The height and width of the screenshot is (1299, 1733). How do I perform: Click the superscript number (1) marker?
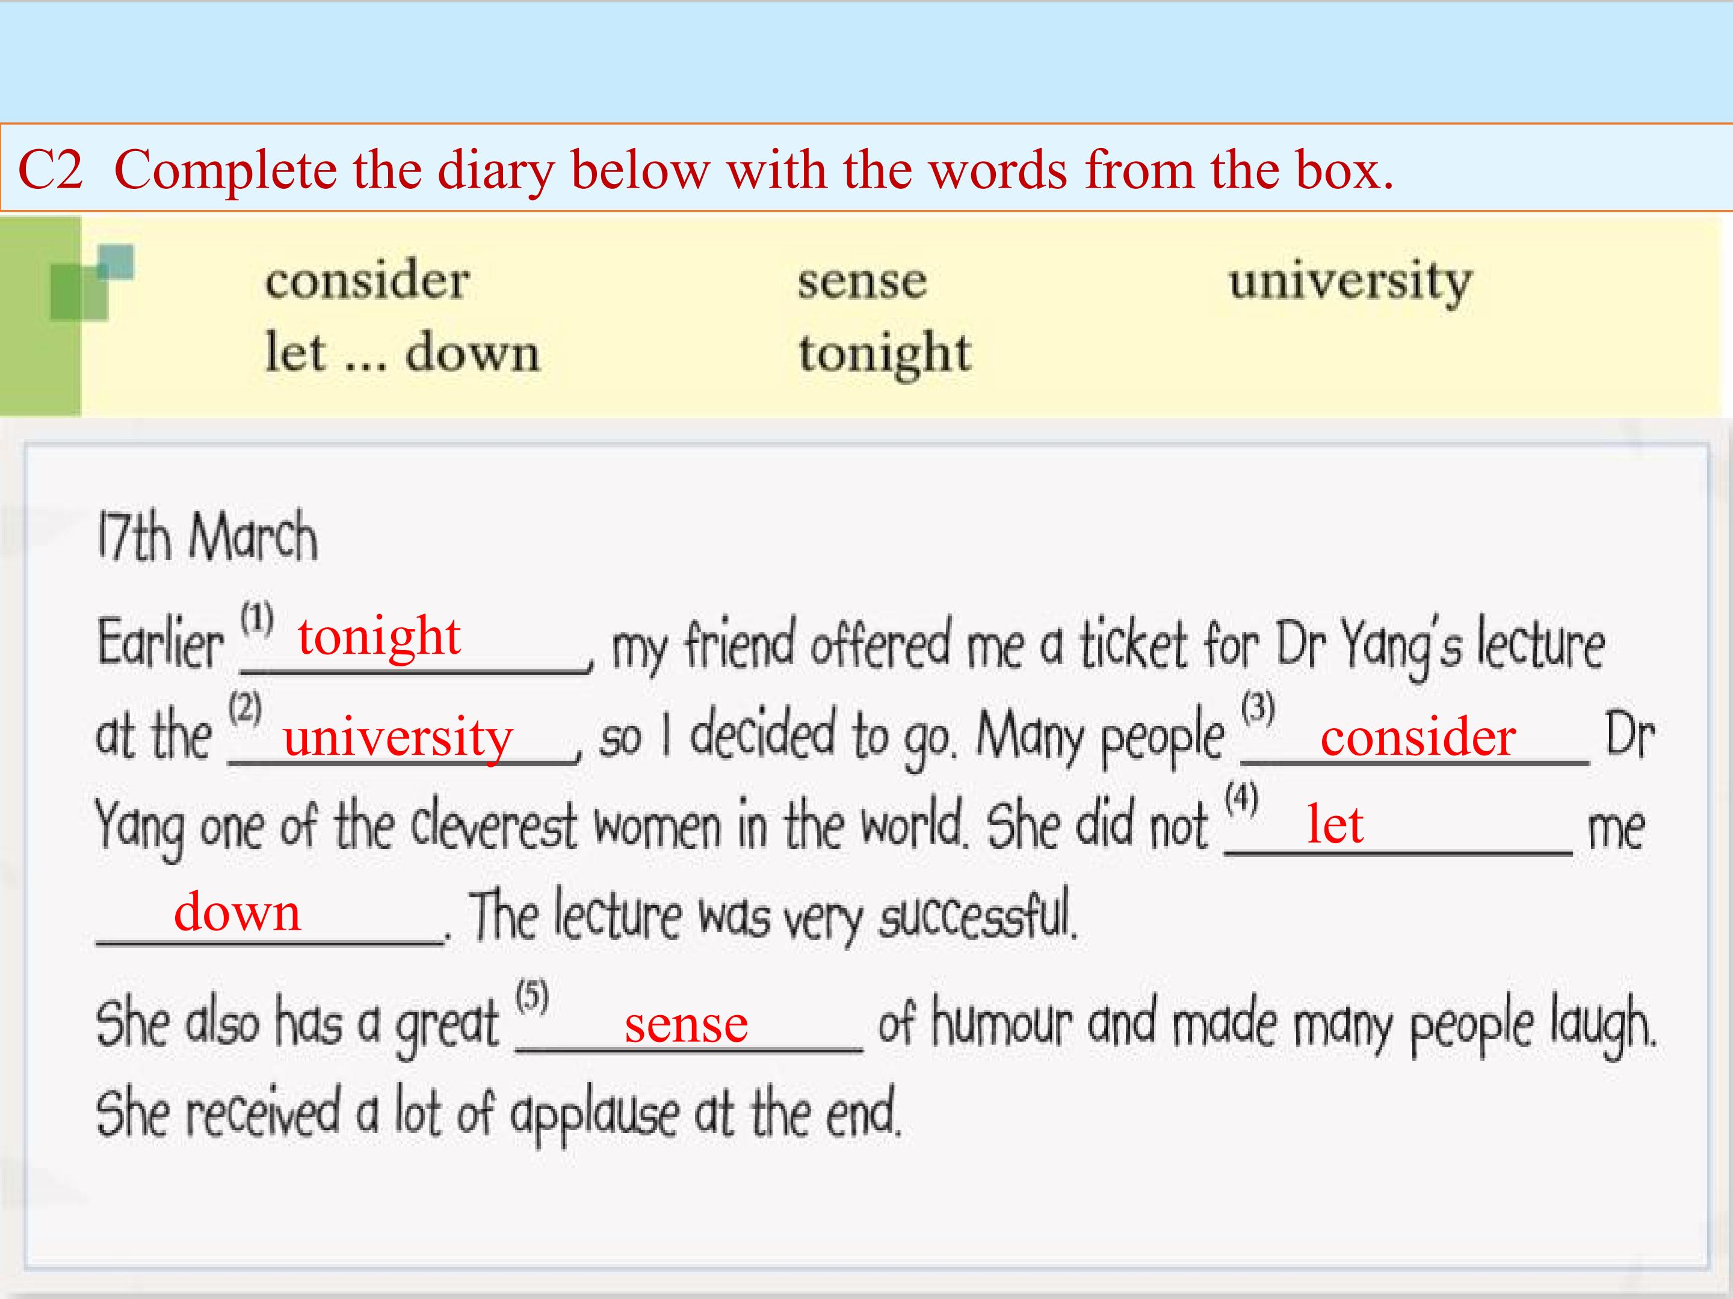pyautogui.click(x=256, y=619)
